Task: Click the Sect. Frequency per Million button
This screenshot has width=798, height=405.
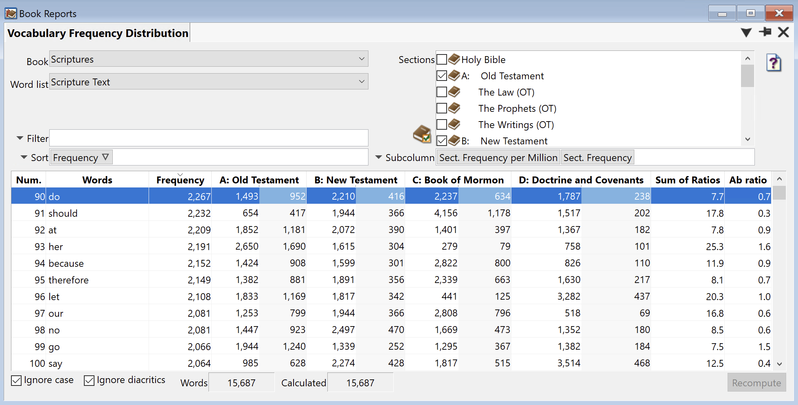Action: click(498, 158)
